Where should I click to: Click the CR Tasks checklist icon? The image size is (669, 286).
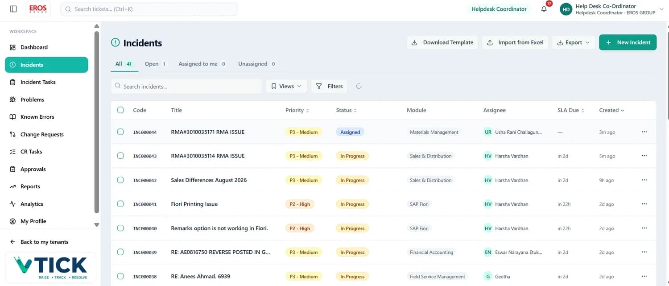[12, 152]
